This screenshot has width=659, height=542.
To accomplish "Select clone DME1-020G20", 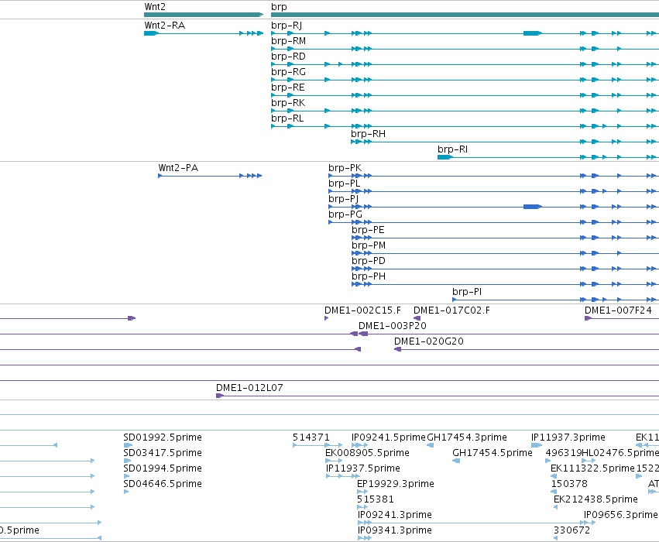I will [x=429, y=341].
